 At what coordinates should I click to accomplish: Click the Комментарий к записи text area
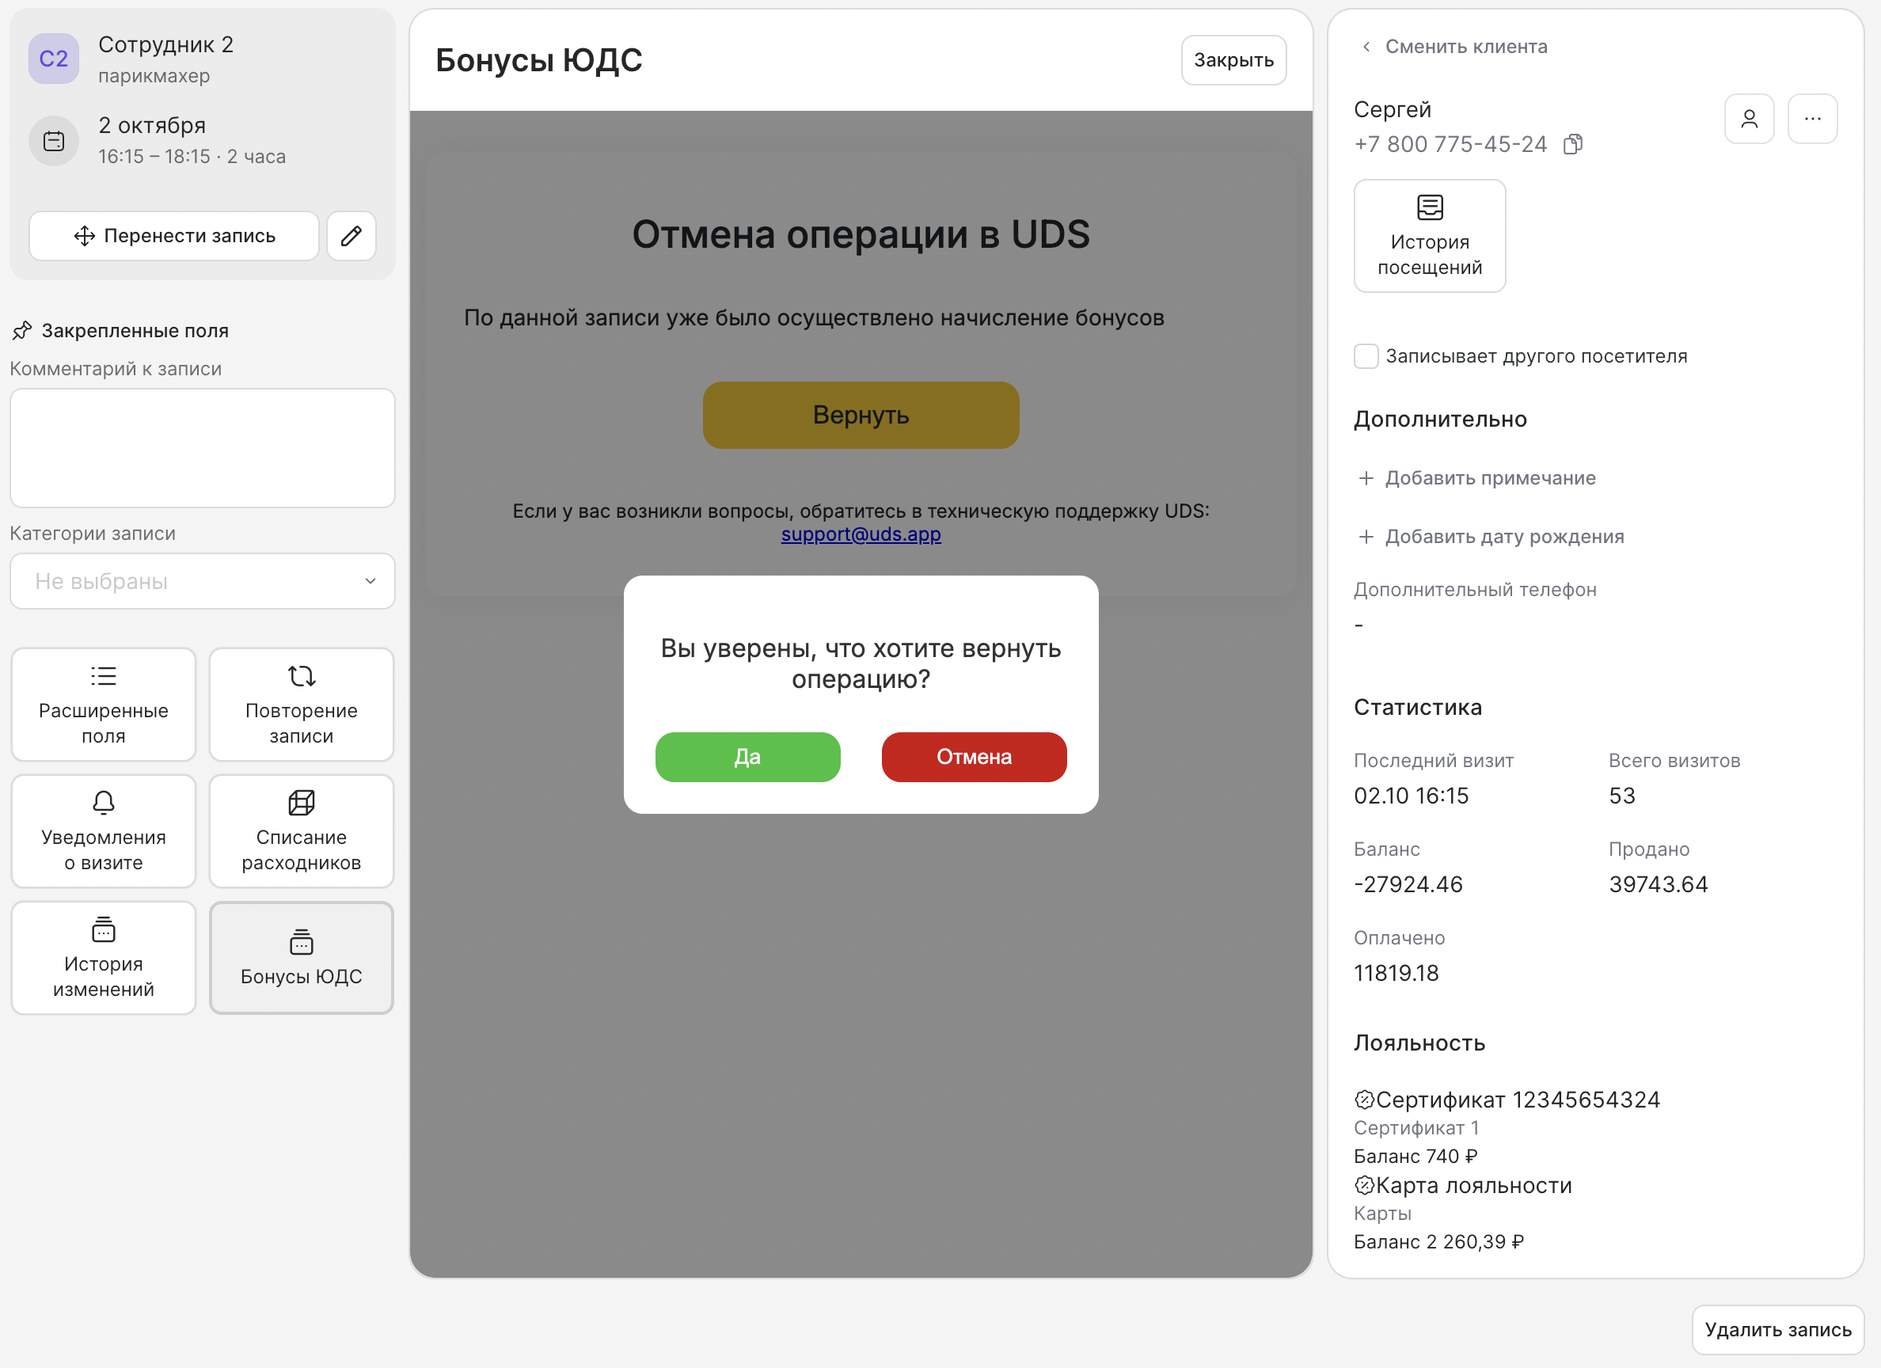(203, 448)
